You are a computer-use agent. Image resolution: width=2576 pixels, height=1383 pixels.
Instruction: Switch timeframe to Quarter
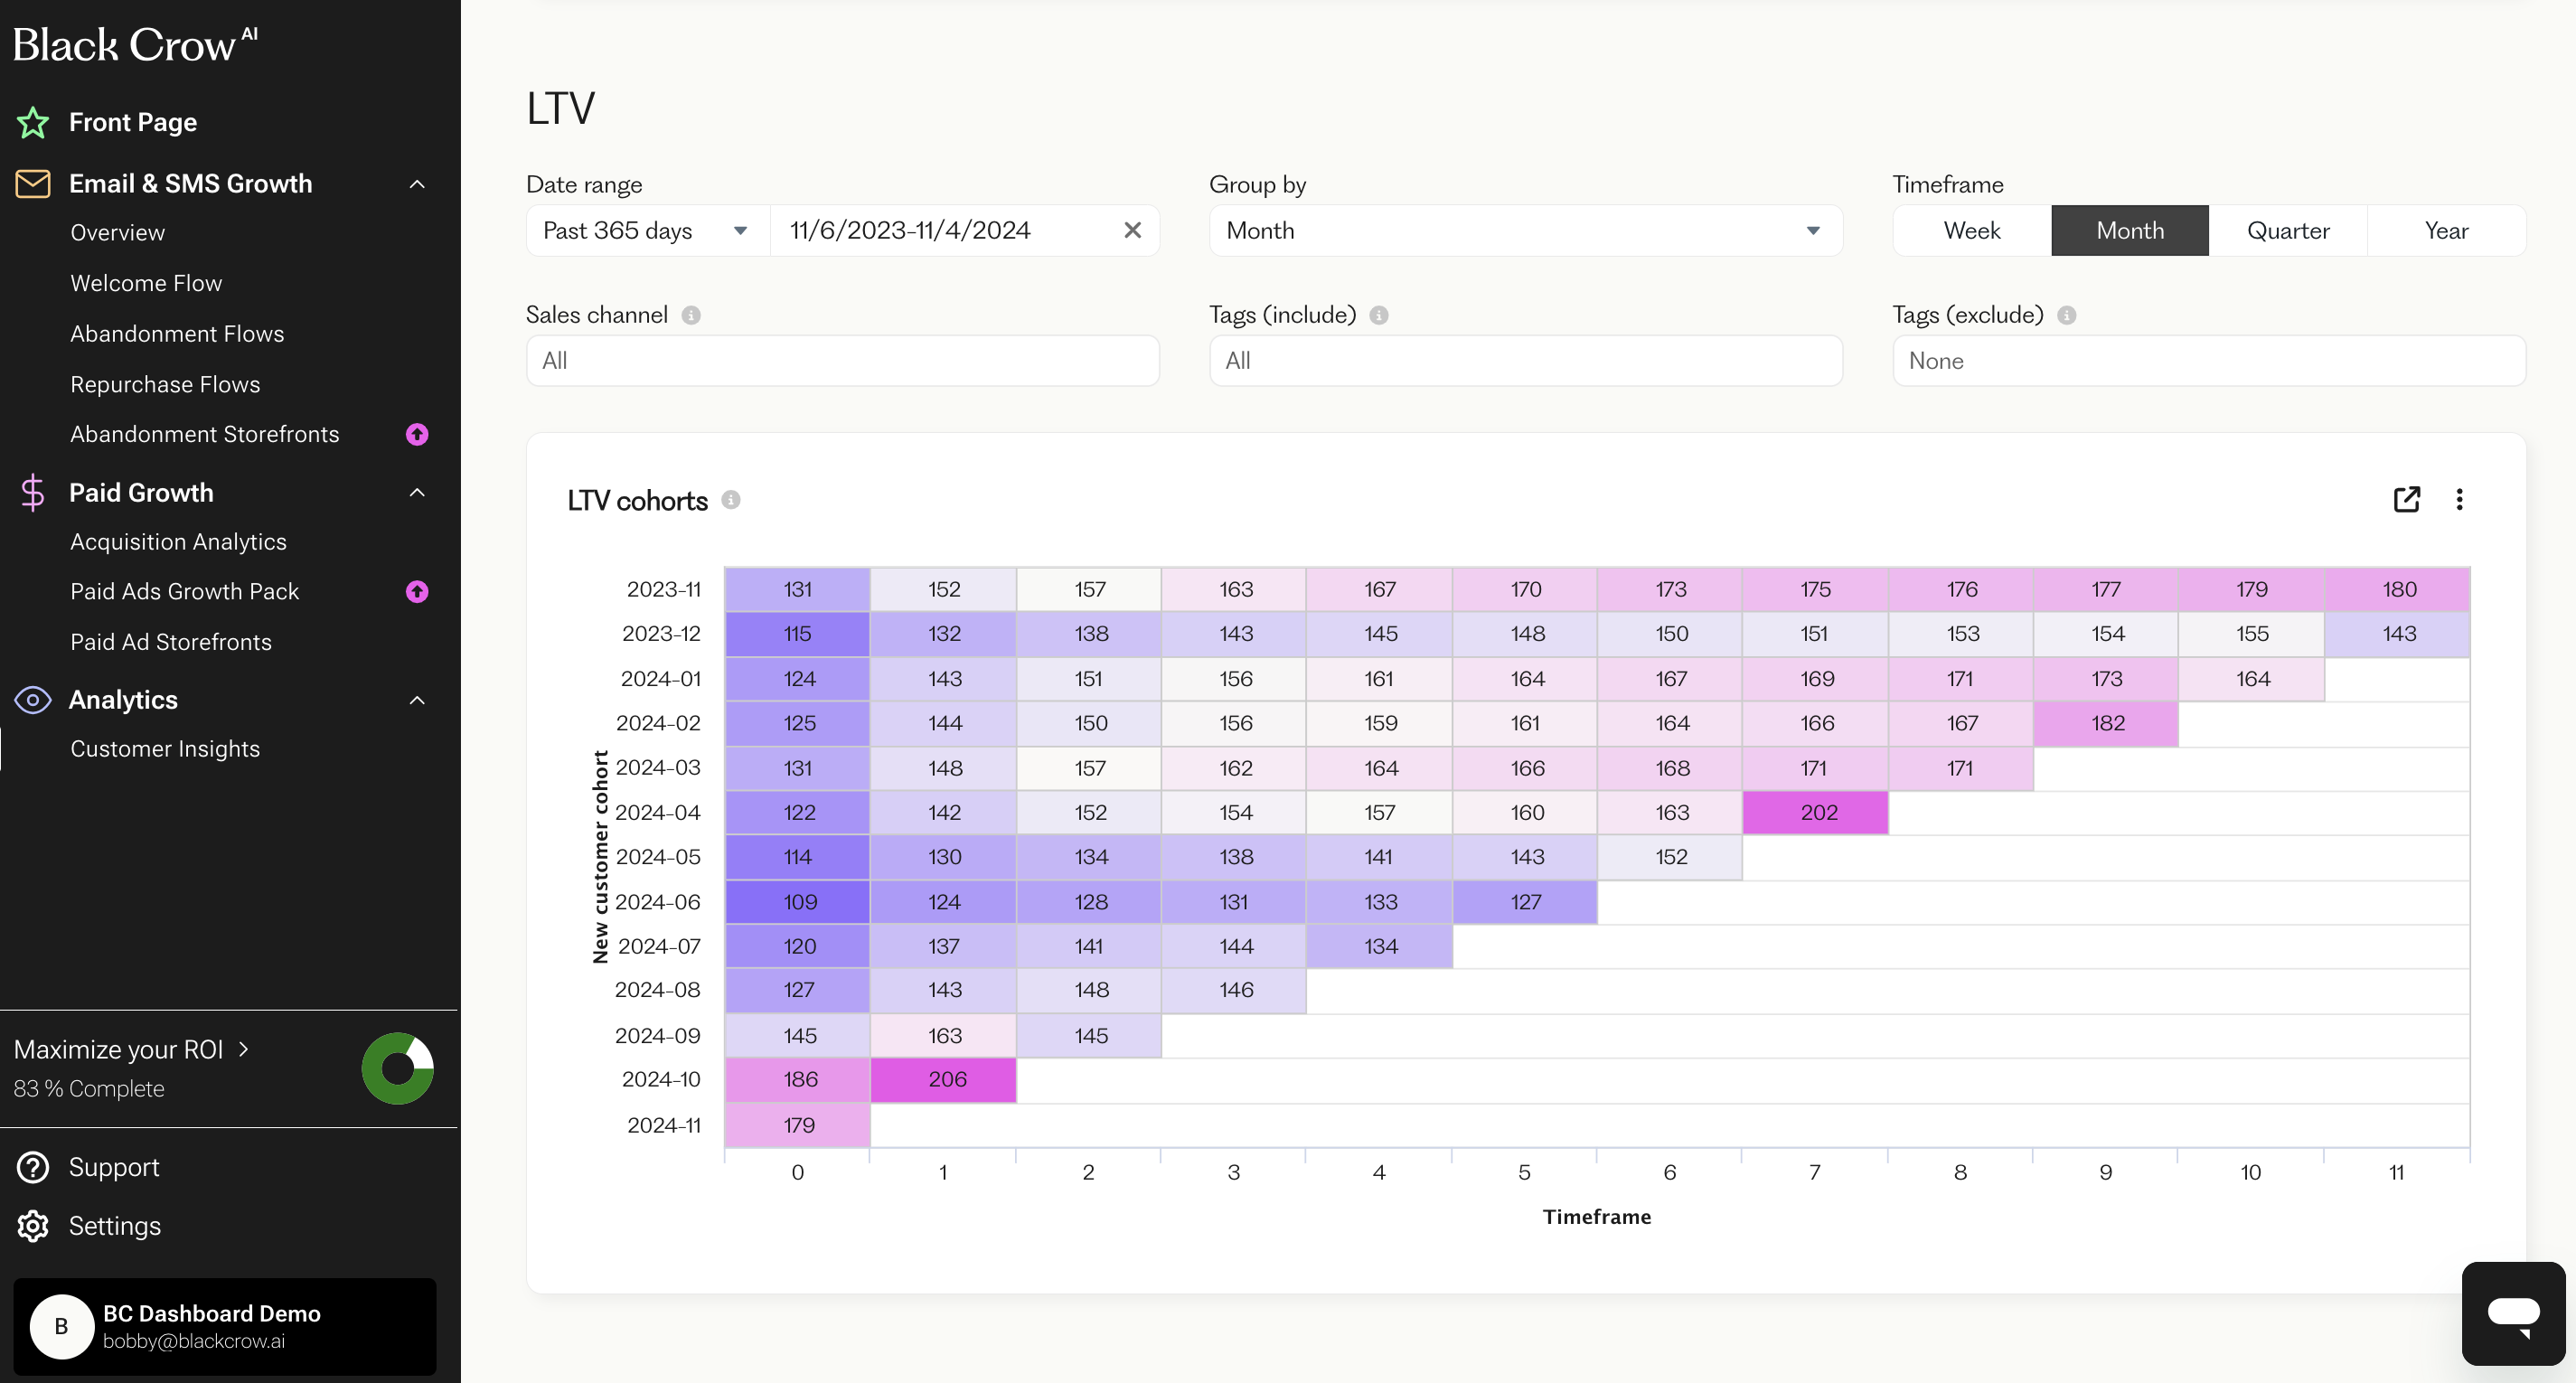[x=2287, y=230]
